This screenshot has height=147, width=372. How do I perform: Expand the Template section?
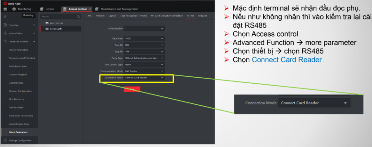coord(34,25)
